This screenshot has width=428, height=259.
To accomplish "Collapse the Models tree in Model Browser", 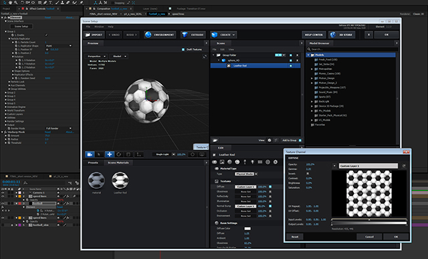I will coord(308,55).
